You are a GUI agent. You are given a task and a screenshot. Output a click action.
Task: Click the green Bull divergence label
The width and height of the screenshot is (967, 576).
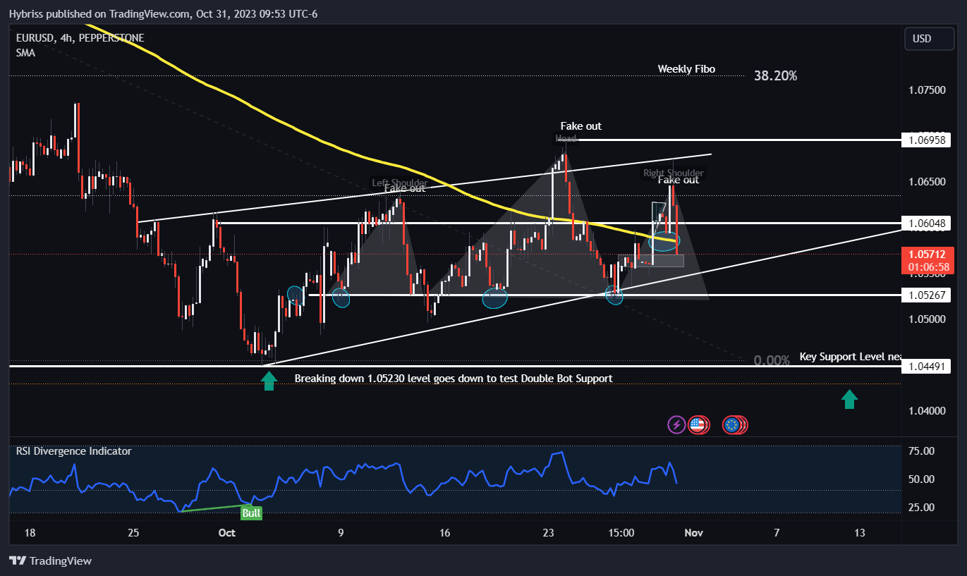point(251,513)
